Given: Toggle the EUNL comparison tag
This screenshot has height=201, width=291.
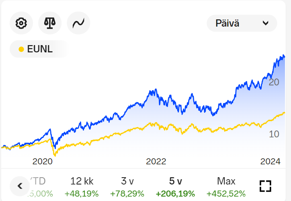Looking at the screenshot, I should coord(39,50).
